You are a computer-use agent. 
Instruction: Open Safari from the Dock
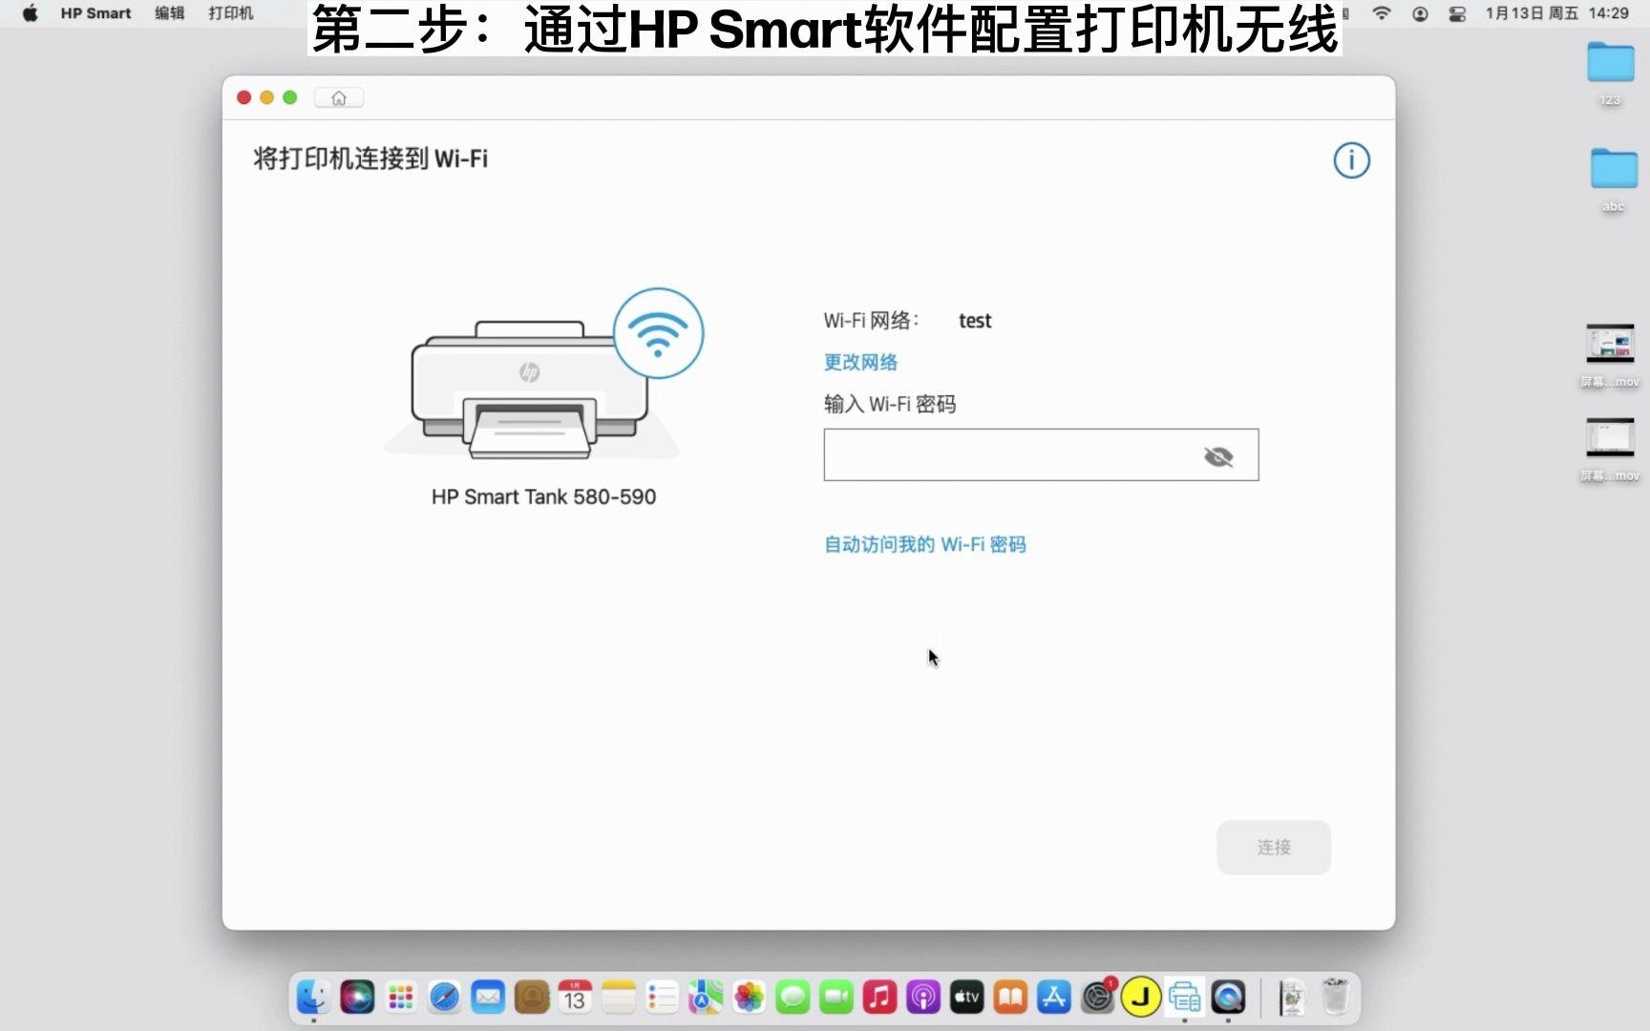tap(444, 998)
